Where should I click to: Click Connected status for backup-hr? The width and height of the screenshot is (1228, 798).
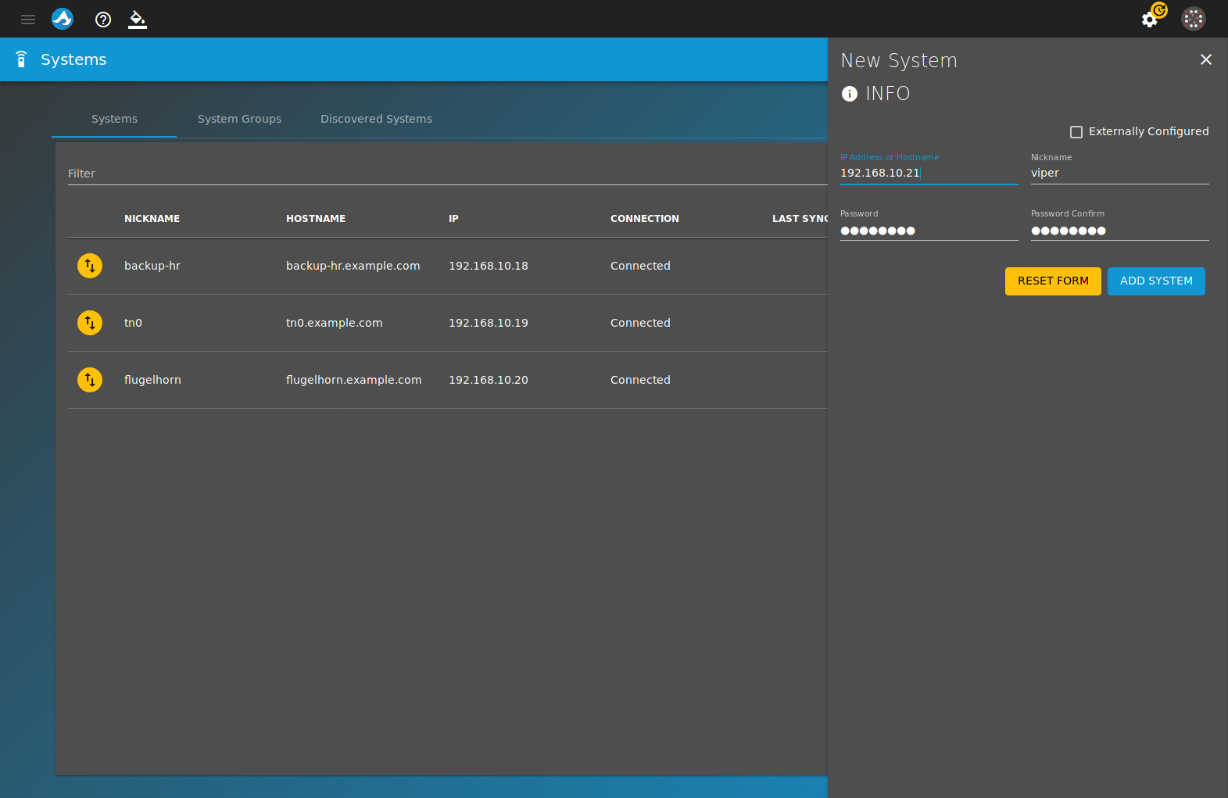(x=640, y=266)
